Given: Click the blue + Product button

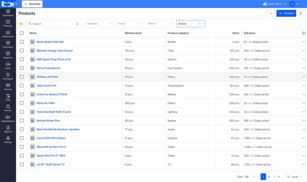Looking at the screenshot, I should click(x=286, y=13).
